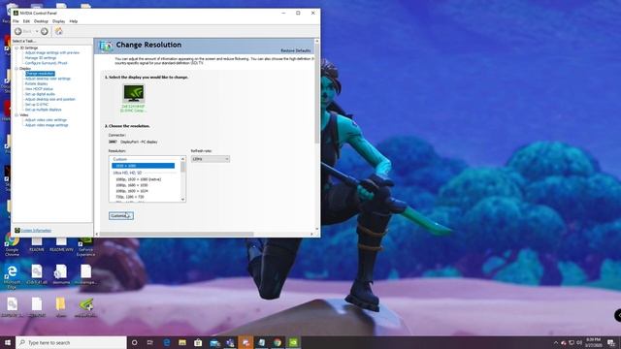The height and width of the screenshot is (349, 621).
Task: Open the Edit menu
Action: click(26, 21)
